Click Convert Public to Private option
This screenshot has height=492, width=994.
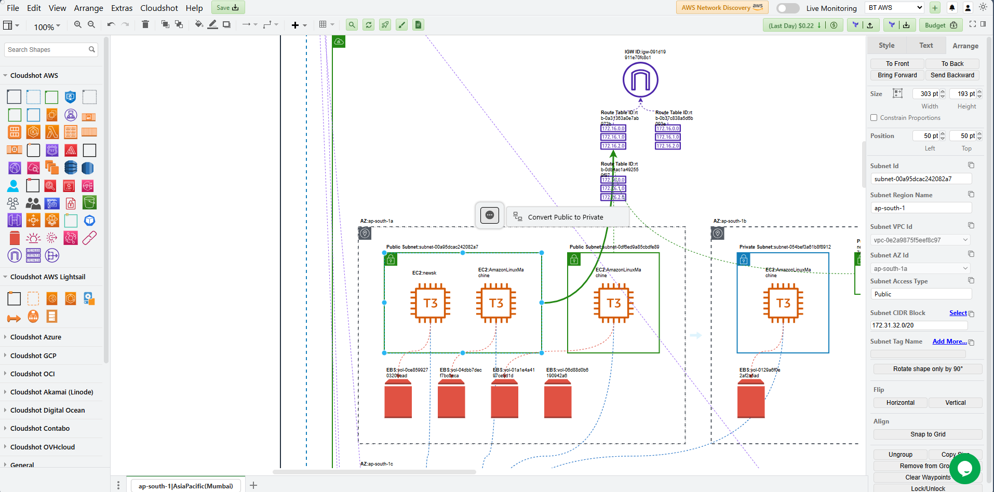coord(566,217)
